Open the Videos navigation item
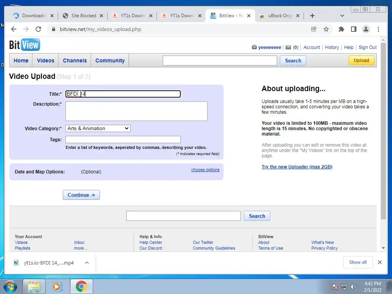The image size is (392, 294). (x=46, y=60)
